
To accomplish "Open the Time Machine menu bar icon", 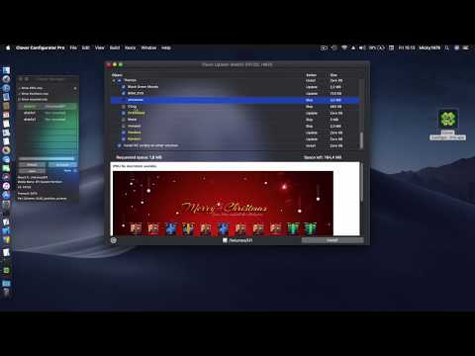I will (333, 47).
